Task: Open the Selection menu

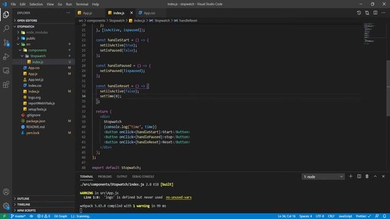Action: click(36, 4)
